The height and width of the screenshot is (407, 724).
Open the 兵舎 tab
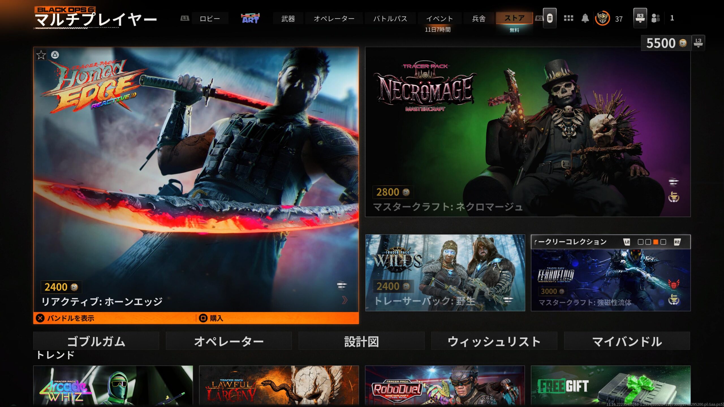[479, 19]
